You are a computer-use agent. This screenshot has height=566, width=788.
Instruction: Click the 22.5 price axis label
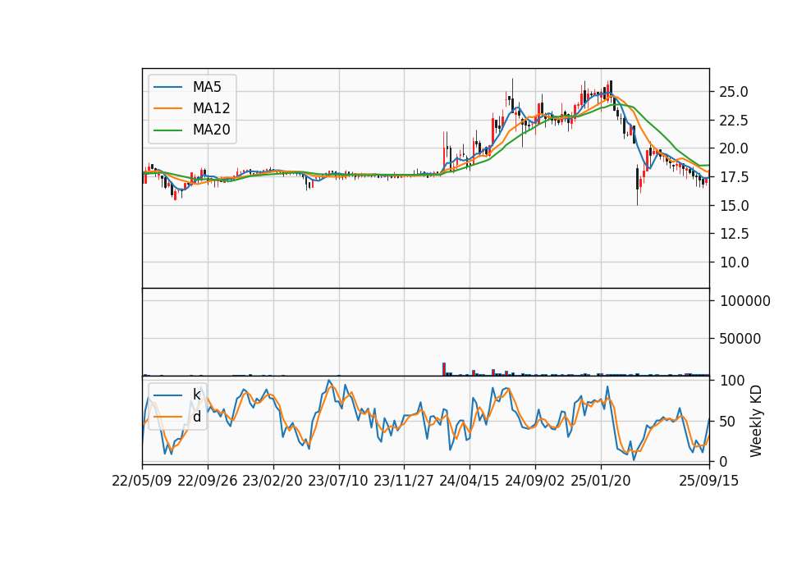click(734, 121)
